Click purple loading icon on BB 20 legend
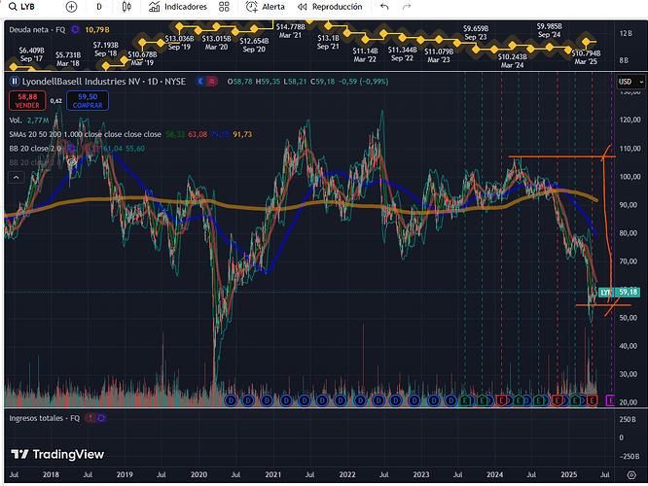648x486 pixels. click(71, 149)
